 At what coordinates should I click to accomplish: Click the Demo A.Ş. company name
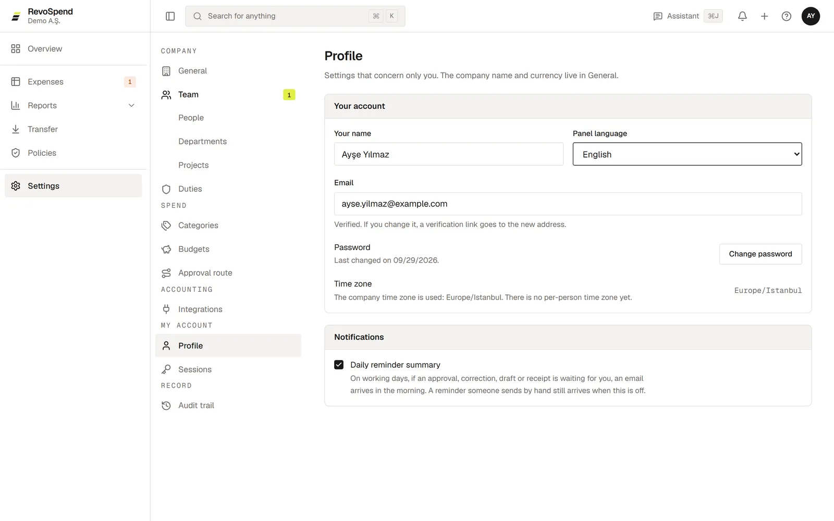[44, 21]
